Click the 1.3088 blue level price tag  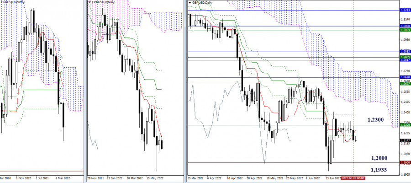click(x=406, y=26)
